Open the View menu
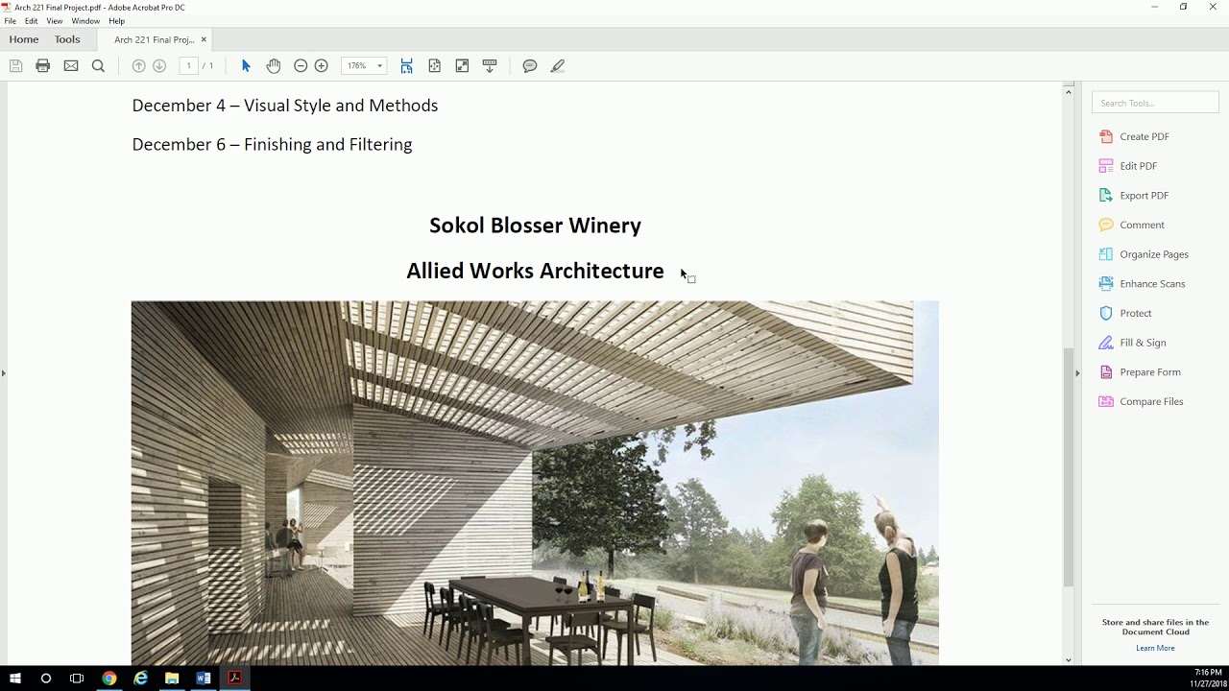Viewport: 1229px width, 691px height. (55, 21)
